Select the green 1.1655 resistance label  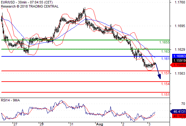pyautogui.click(x=164, y=42)
